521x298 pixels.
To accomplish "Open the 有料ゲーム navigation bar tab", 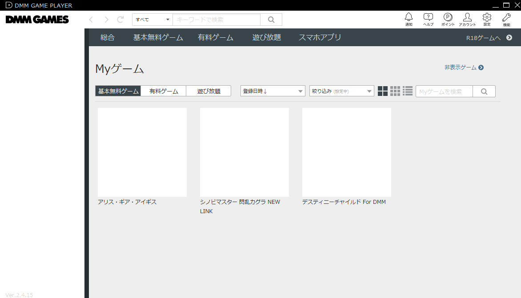I will click(x=215, y=37).
